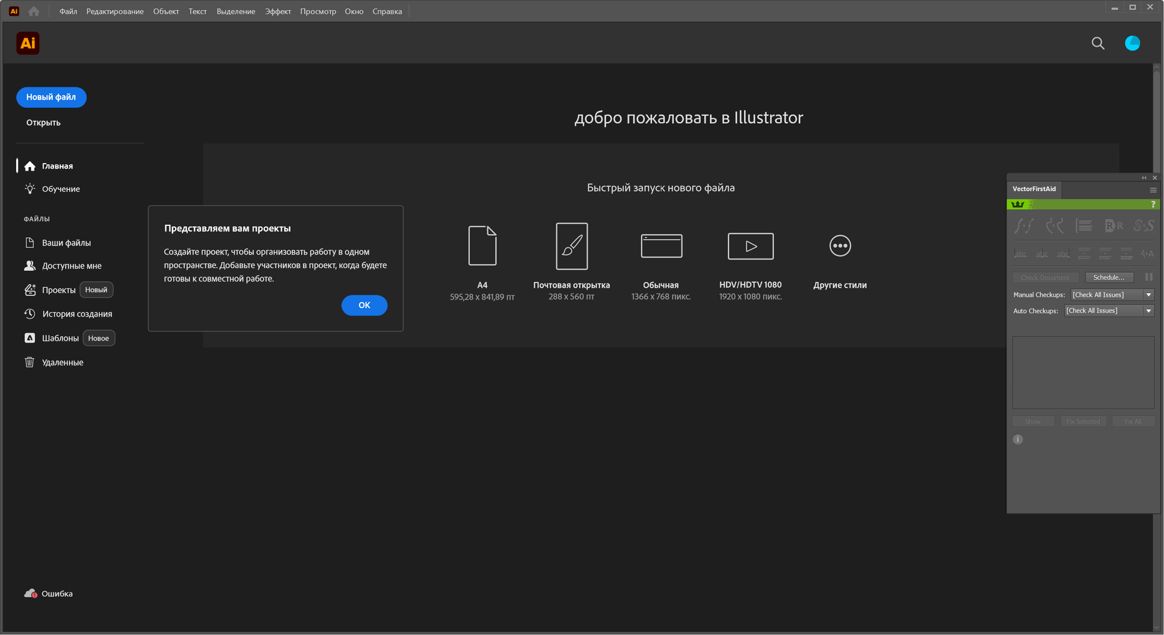
Task: Open the Окно menu
Action: coord(354,11)
